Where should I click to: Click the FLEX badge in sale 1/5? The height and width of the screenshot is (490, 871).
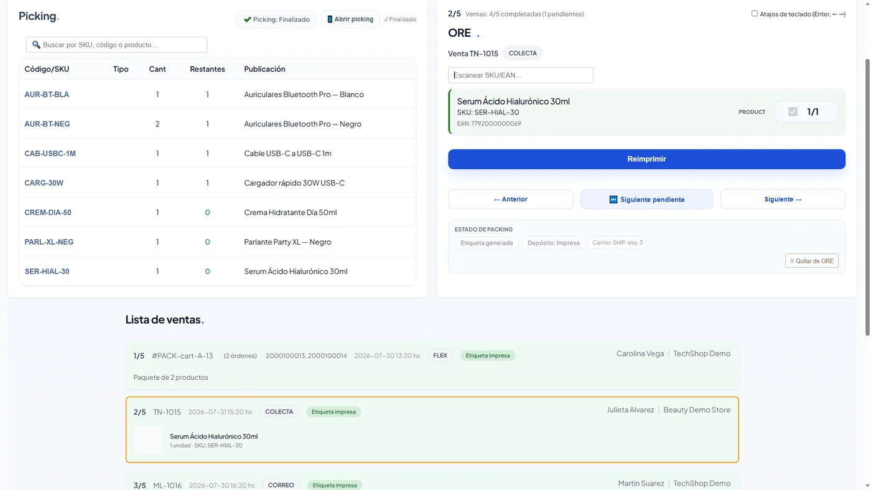440,356
